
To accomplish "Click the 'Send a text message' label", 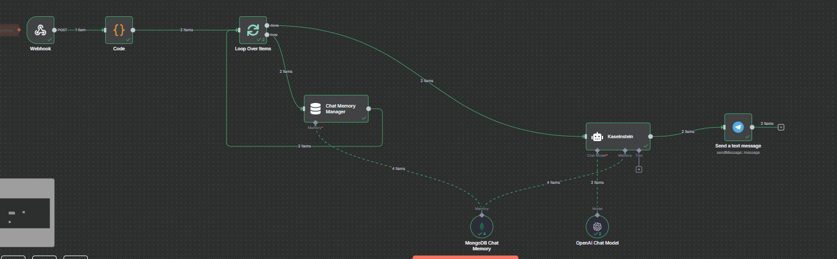I will pyautogui.click(x=738, y=146).
